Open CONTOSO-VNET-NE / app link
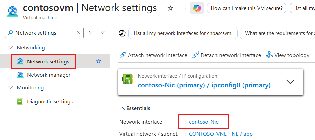The width and height of the screenshot is (315, 140). point(221,134)
